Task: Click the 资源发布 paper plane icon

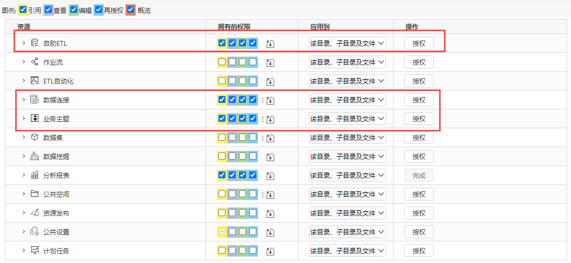Action: (x=35, y=213)
